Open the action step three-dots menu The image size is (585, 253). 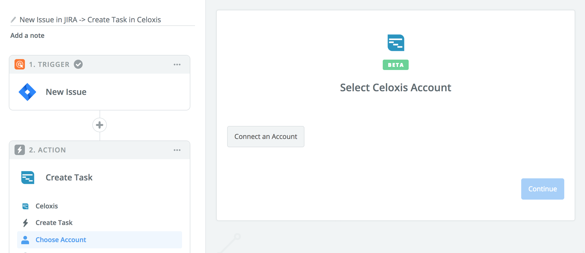(177, 150)
